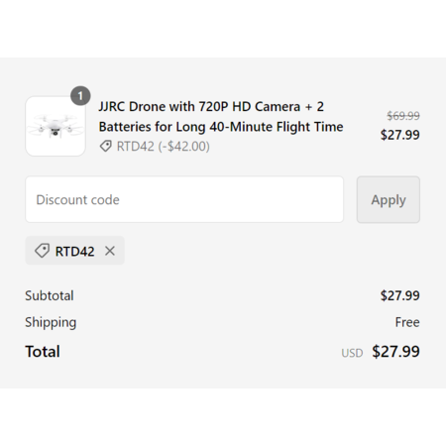446x446 pixels.
Task: Open the JJRC drone product thumbnail
Action: (x=56, y=126)
